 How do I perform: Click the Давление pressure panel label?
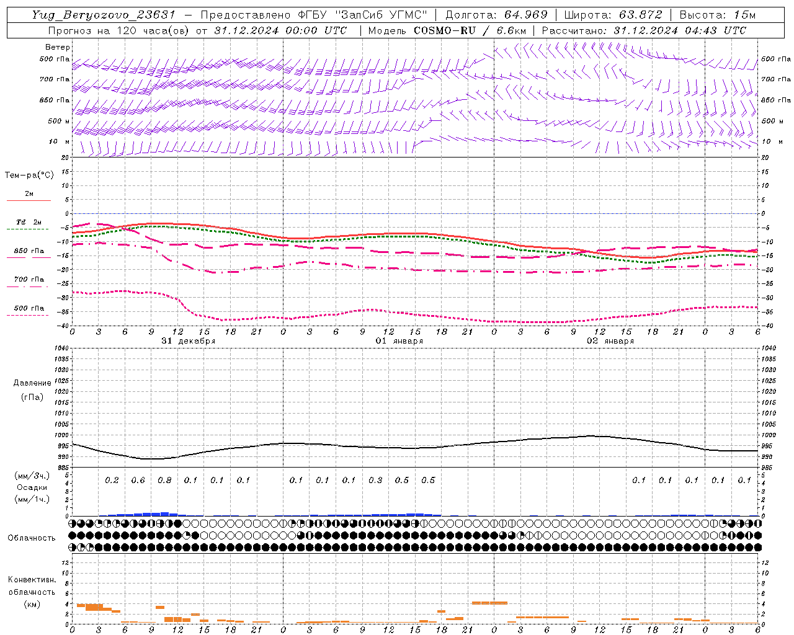point(32,383)
